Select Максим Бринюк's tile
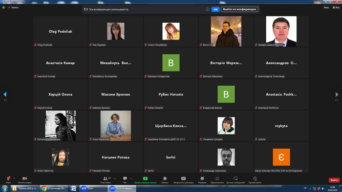This screenshot has width=342, height=192. coord(116,94)
